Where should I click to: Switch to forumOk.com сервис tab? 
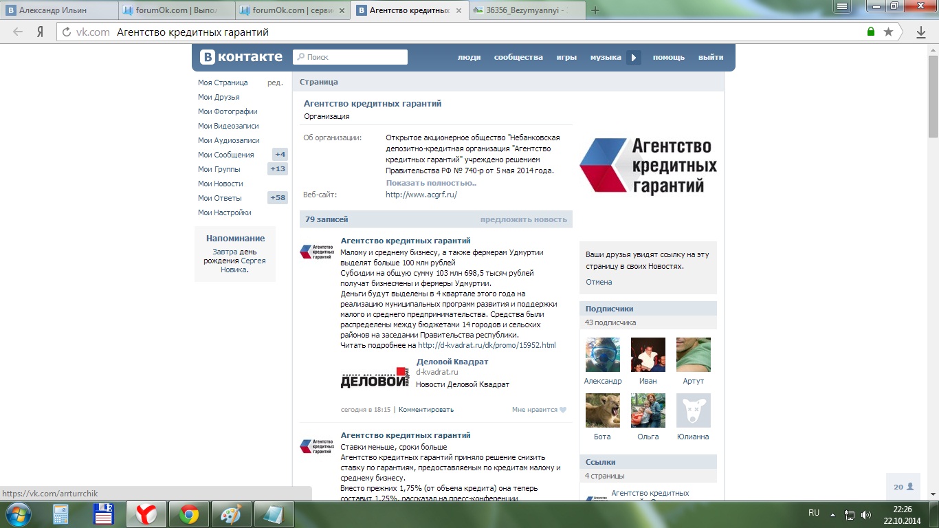pyautogui.click(x=293, y=10)
